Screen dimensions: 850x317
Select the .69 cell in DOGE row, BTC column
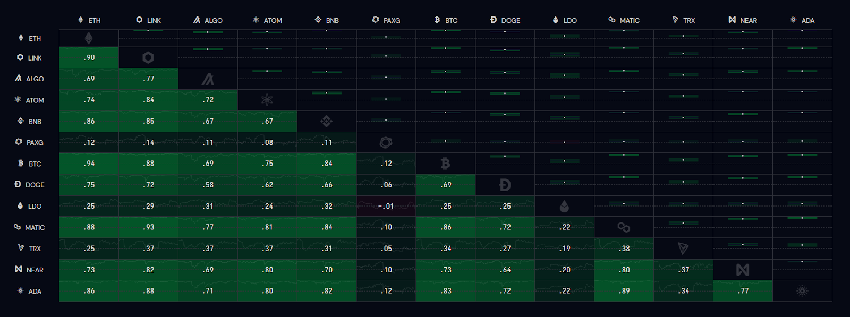(x=446, y=185)
